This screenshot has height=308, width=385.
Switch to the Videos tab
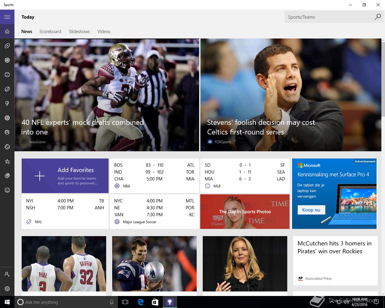104,31
